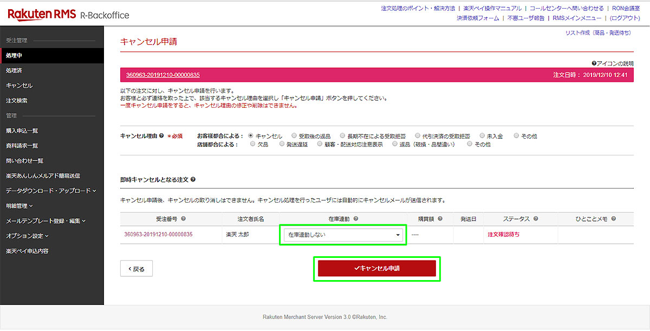Click help icon in ステータス column header
The height and width of the screenshot is (331, 650).
[535, 219]
